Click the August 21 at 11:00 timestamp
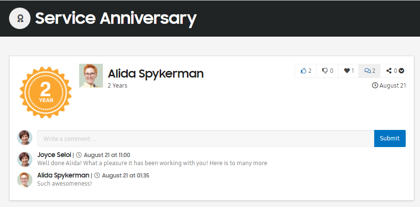 coord(107,155)
